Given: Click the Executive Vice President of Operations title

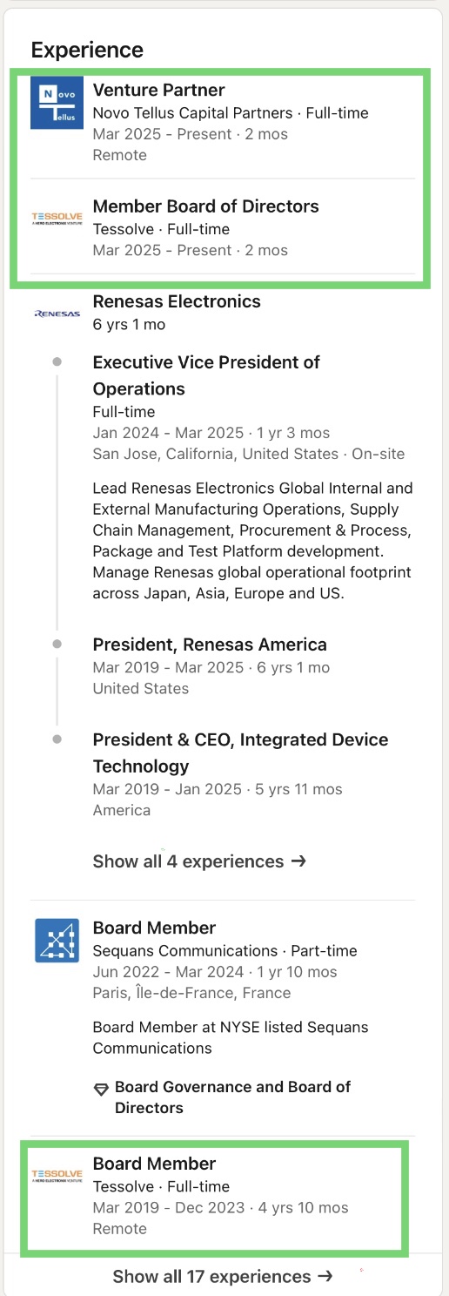Looking at the screenshot, I should click(206, 375).
